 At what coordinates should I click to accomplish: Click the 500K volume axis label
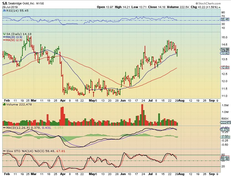click(x=225, y=119)
